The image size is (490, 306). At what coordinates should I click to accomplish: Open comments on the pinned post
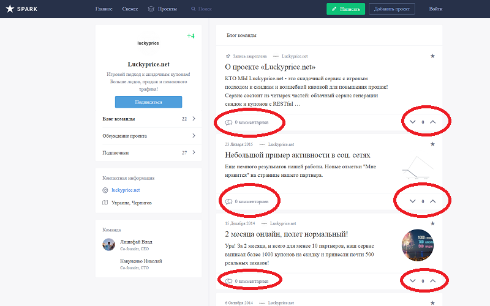247,122
